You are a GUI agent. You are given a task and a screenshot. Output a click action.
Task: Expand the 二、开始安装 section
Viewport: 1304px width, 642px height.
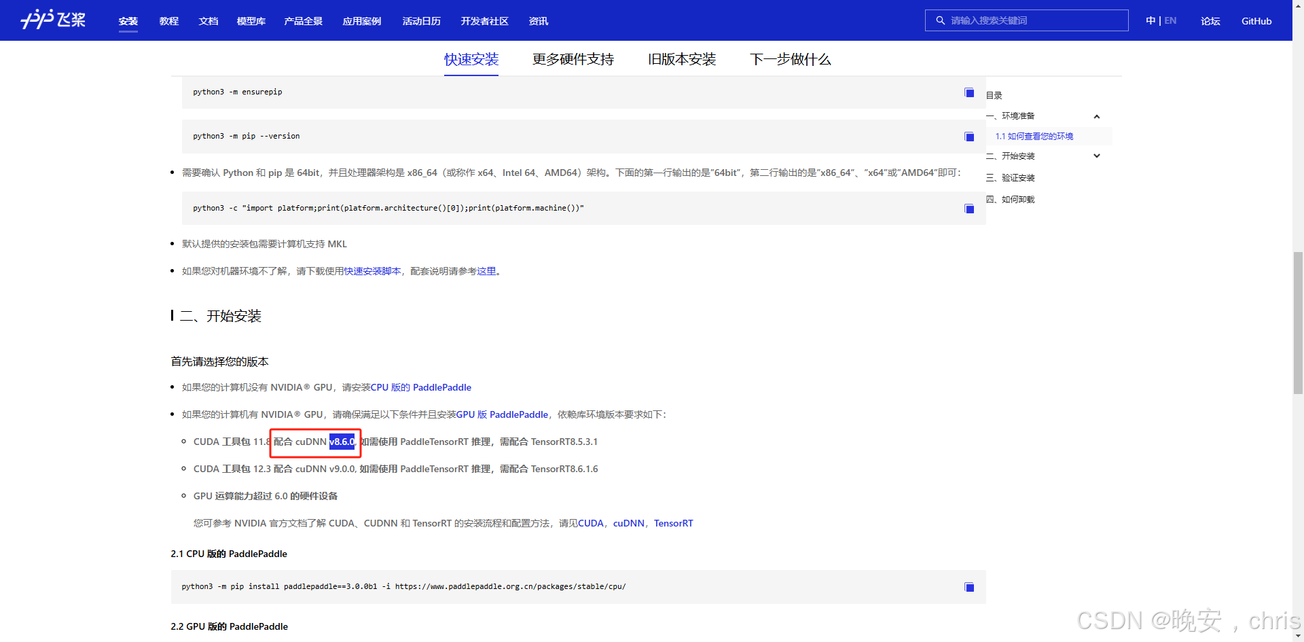click(x=1096, y=156)
